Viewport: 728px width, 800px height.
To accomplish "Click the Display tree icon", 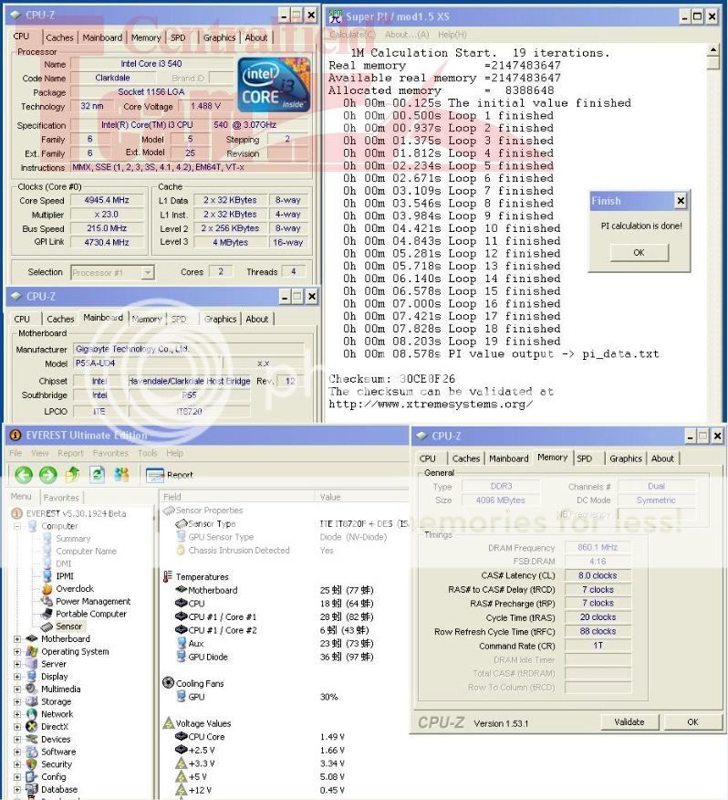I will tap(32, 677).
